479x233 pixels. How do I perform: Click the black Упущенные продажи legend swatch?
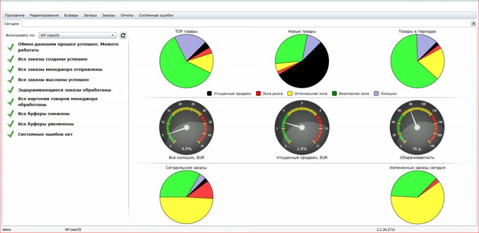pos(210,94)
